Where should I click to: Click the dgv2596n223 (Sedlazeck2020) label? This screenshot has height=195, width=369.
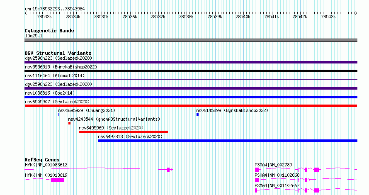(x=58, y=58)
